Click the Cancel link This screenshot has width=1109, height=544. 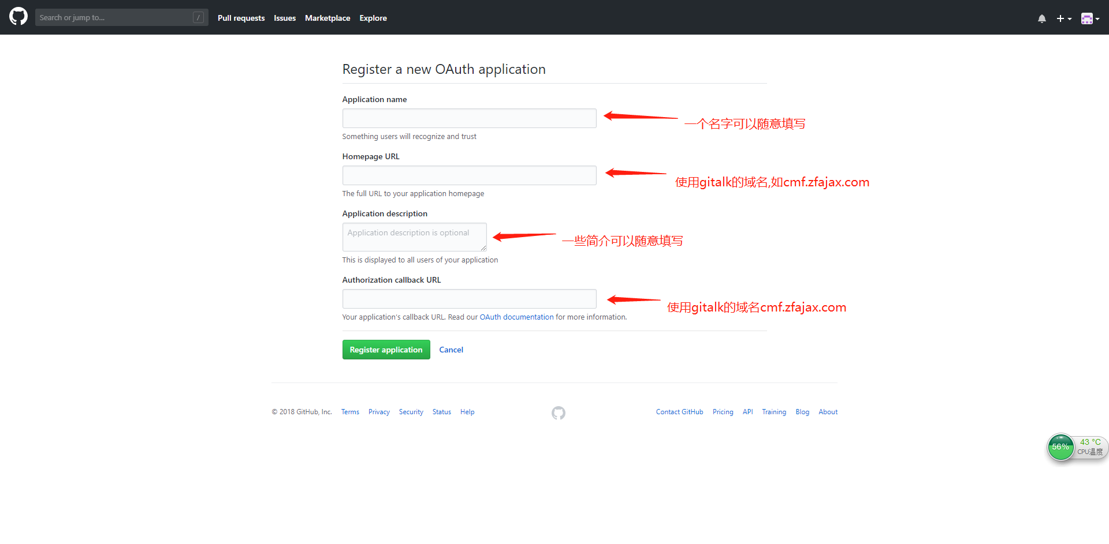tap(451, 350)
